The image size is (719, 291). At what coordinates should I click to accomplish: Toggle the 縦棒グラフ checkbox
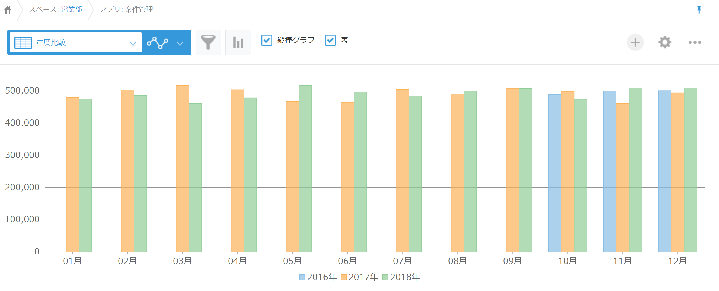[267, 40]
